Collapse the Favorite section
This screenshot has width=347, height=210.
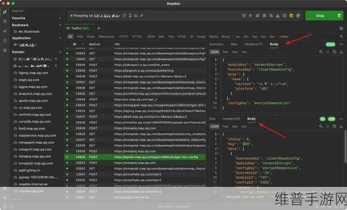(60, 18)
